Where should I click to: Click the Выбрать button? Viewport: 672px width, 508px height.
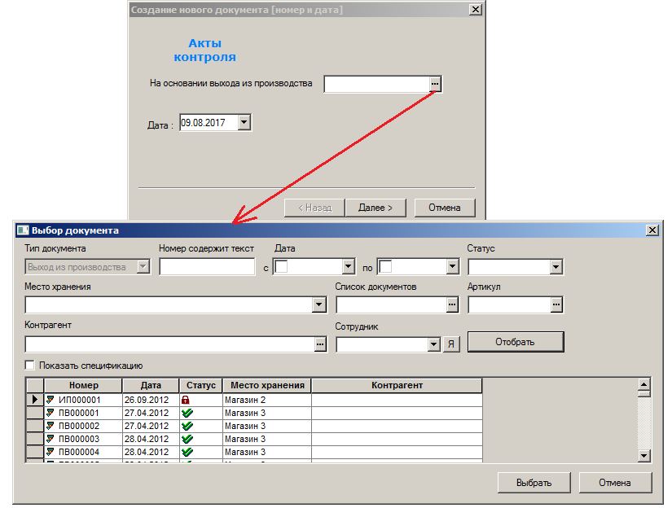coord(534,483)
